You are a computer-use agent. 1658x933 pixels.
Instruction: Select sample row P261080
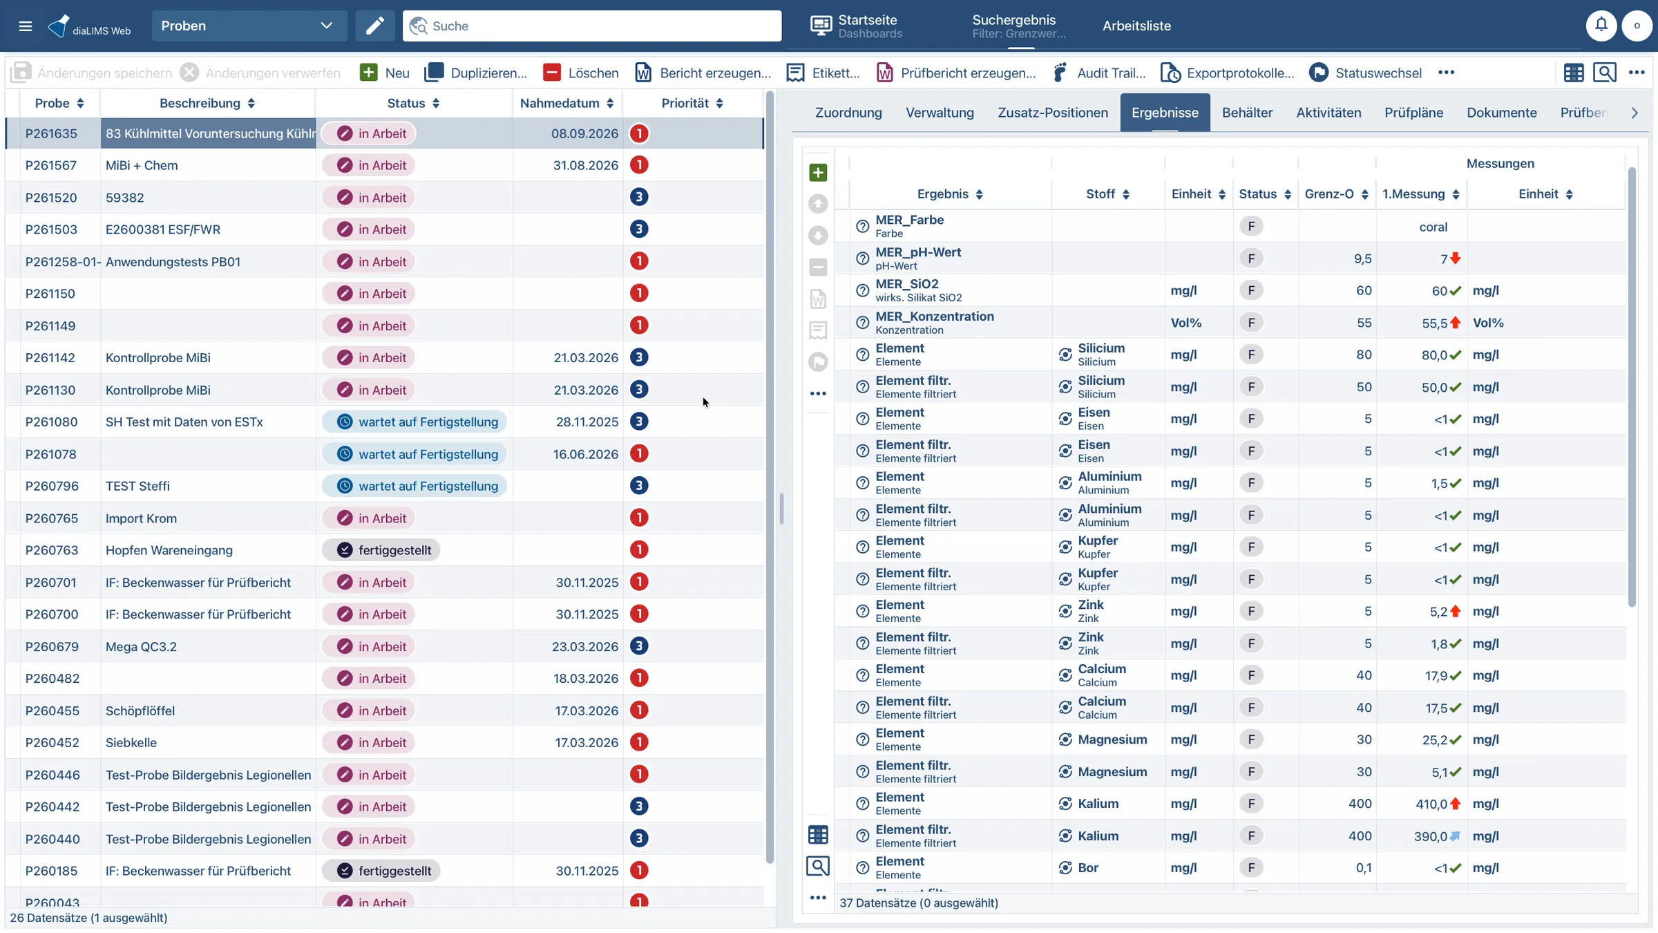click(384, 422)
